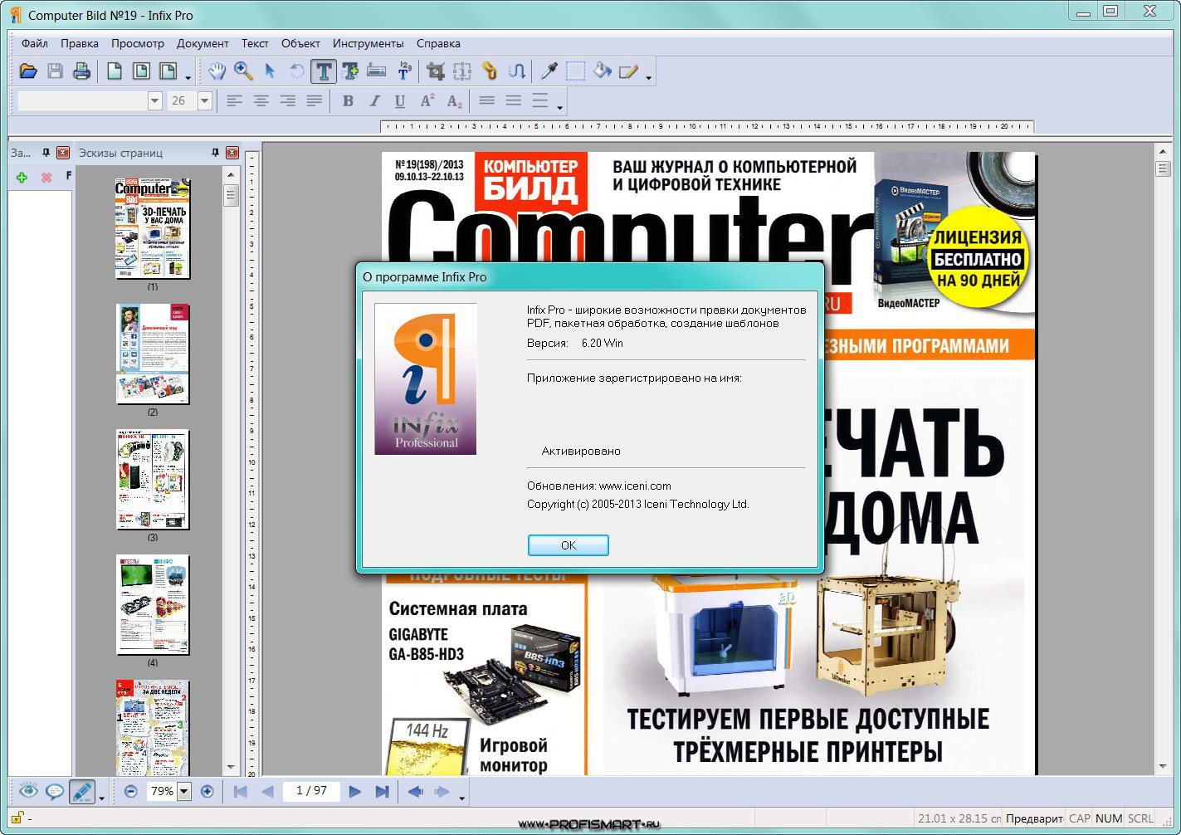Select the Add text box tool
1181x835 pixels.
(x=349, y=71)
